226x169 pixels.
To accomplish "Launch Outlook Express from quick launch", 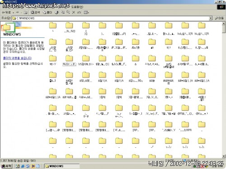I will [x=28, y=166].
